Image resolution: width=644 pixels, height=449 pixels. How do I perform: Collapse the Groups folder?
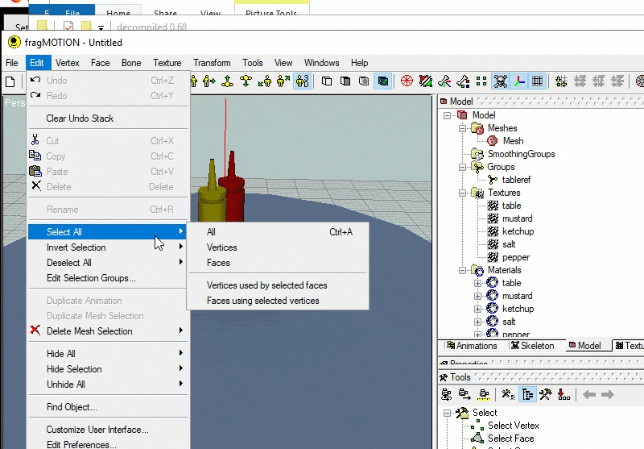click(x=462, y=167)
